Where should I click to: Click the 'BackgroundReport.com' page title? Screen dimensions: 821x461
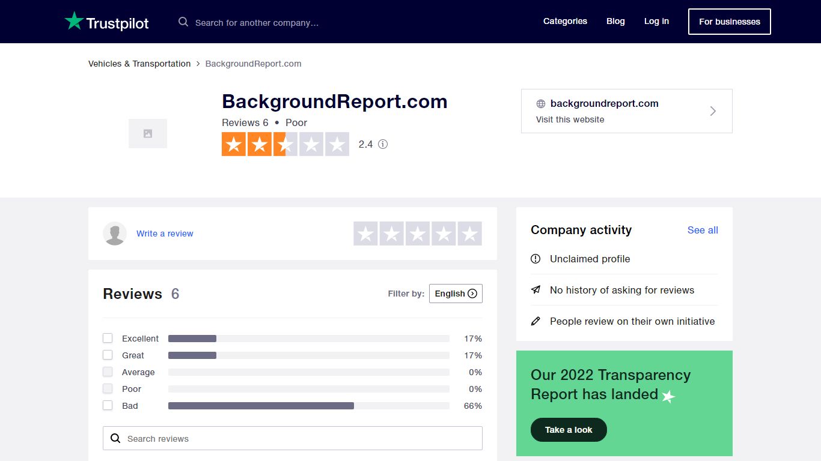(x=335, y=101)
